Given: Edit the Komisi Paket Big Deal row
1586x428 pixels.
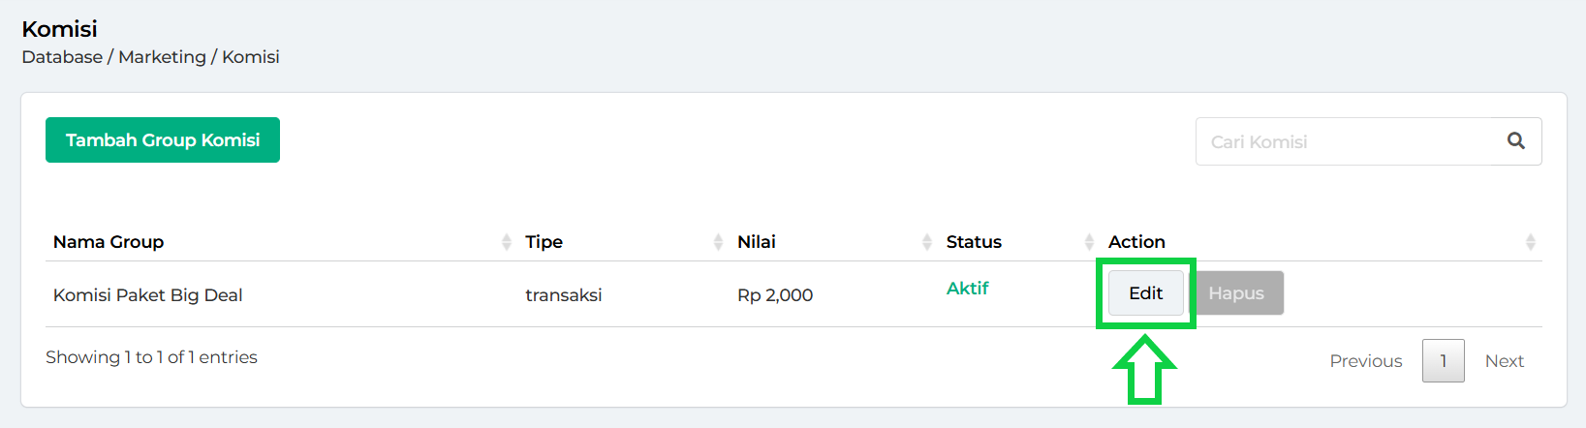Looking at the screenshot, I should coord(1146,293).
